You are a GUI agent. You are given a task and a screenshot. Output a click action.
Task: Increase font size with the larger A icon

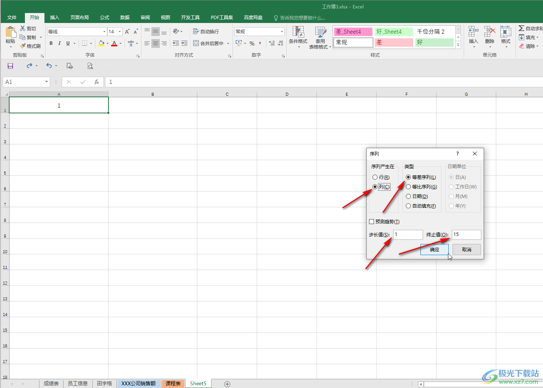127,31
